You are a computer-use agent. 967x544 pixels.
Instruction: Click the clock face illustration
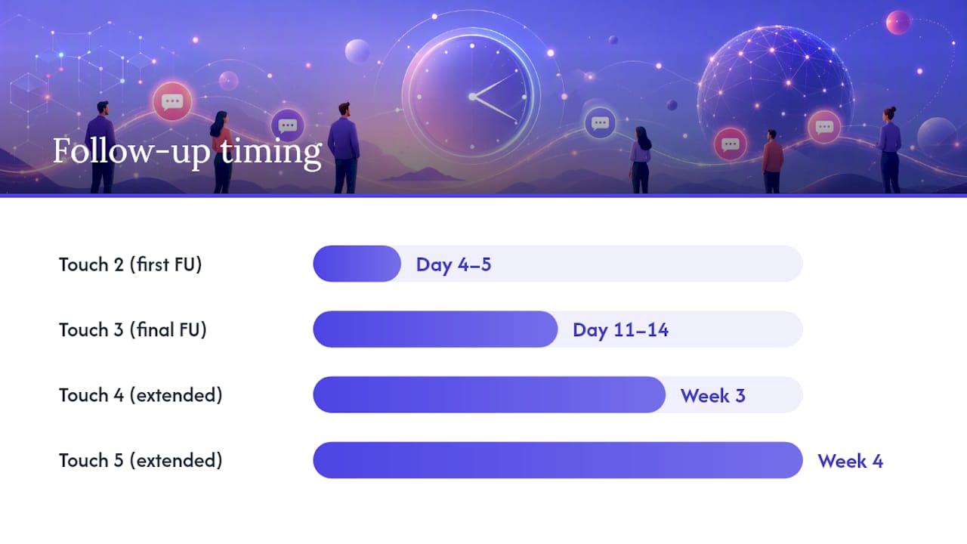tap(471, 95)
